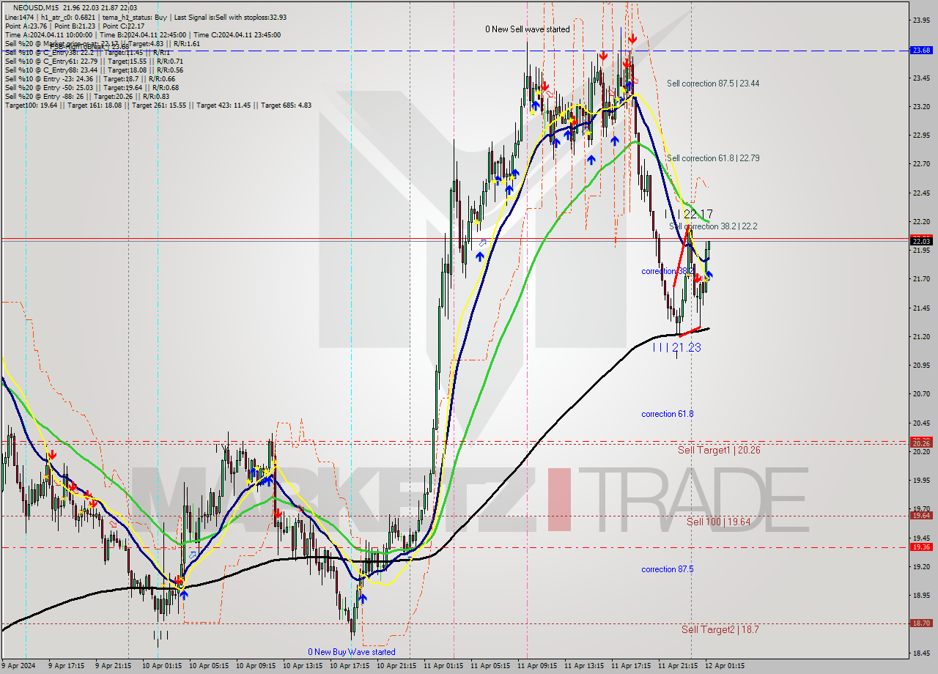The height and width of the screenshot is (674, 938).
Task: Click 21.45 on the price scale
Action: [921, 308]
